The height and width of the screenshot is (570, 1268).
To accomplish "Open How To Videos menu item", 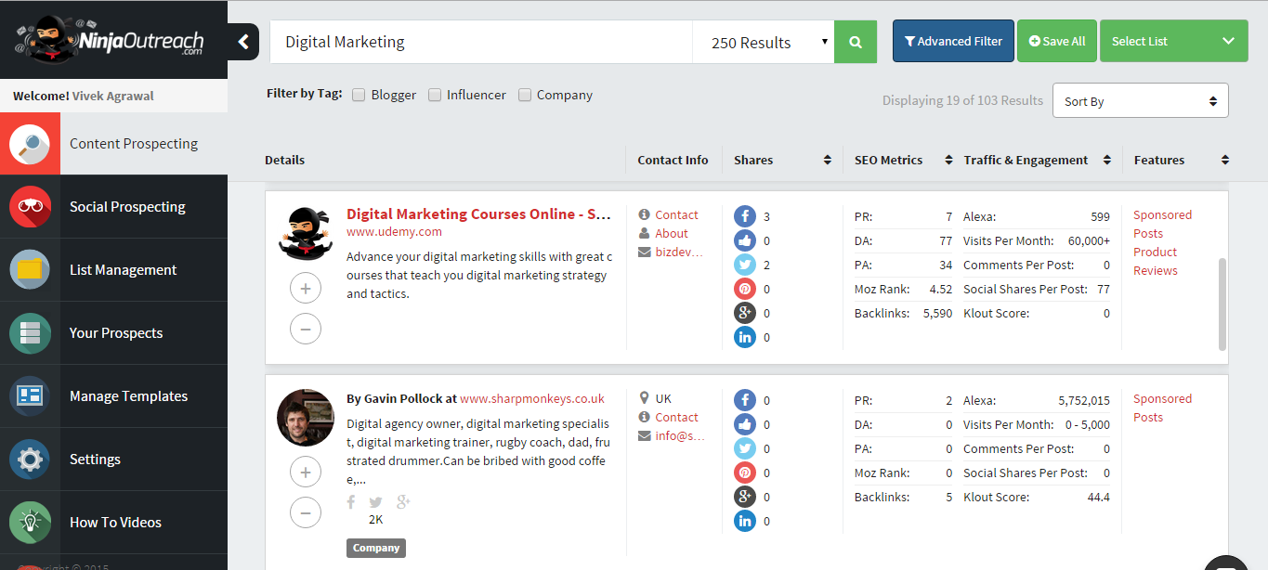I will 113,523.
